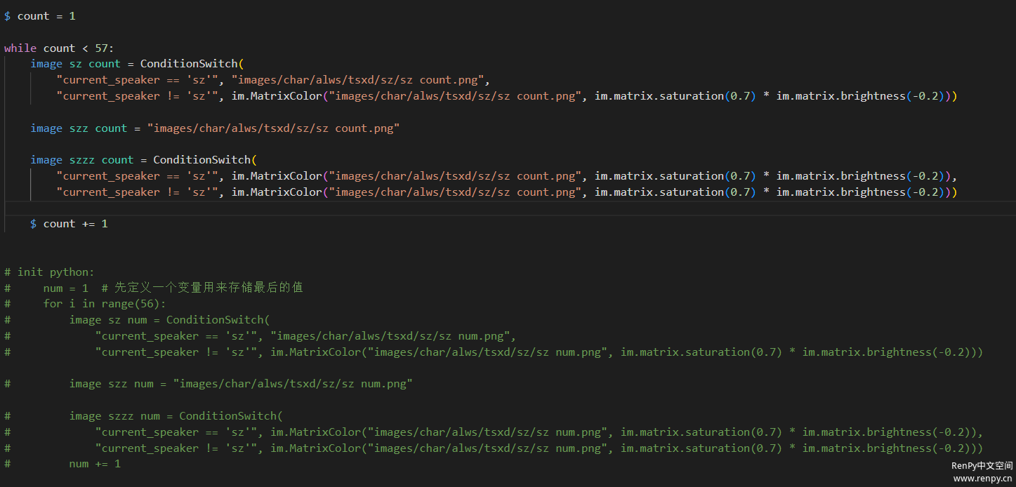Open the www.renpy.cn watermark link
This screenshot has height=487, width=1016.
pyautogui.click(x=982, y=479)
